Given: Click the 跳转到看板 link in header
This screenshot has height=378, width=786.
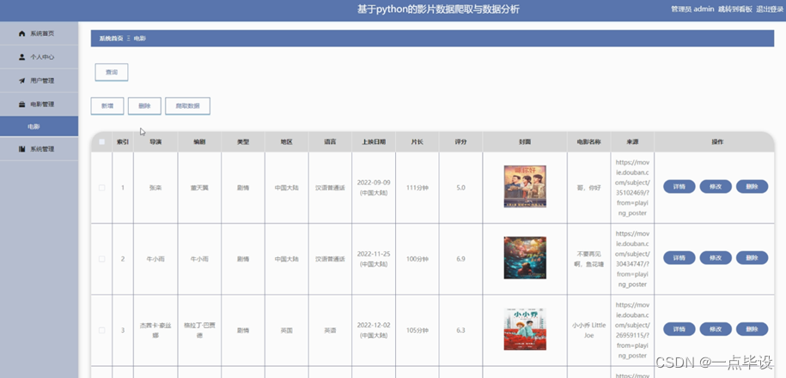Looking at the screenshot, I should (x=734, y=9).
